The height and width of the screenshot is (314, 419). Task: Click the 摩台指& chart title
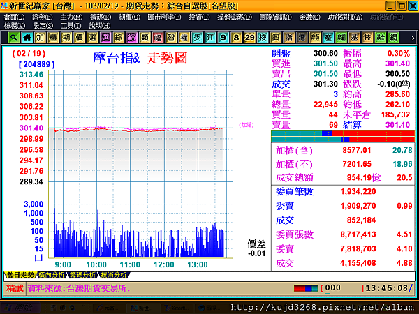(x=117, y=58)
